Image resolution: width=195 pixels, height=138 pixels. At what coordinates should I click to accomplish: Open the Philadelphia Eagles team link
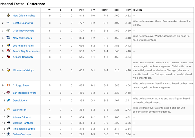[x=24, y=129]
